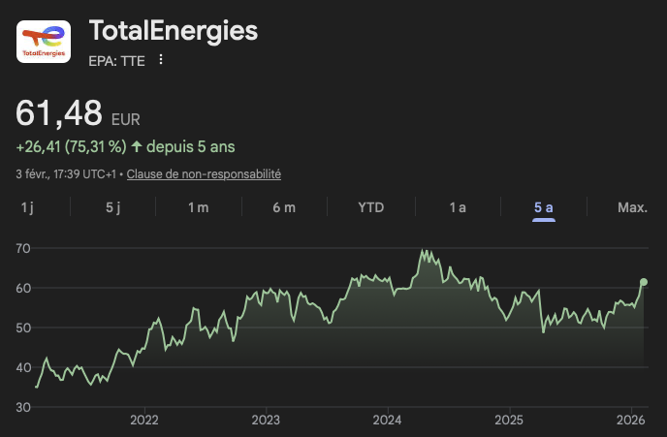Click the 2023 x-axis label
Viewport: 667px width, 437px height.
(x=266, y=420)
